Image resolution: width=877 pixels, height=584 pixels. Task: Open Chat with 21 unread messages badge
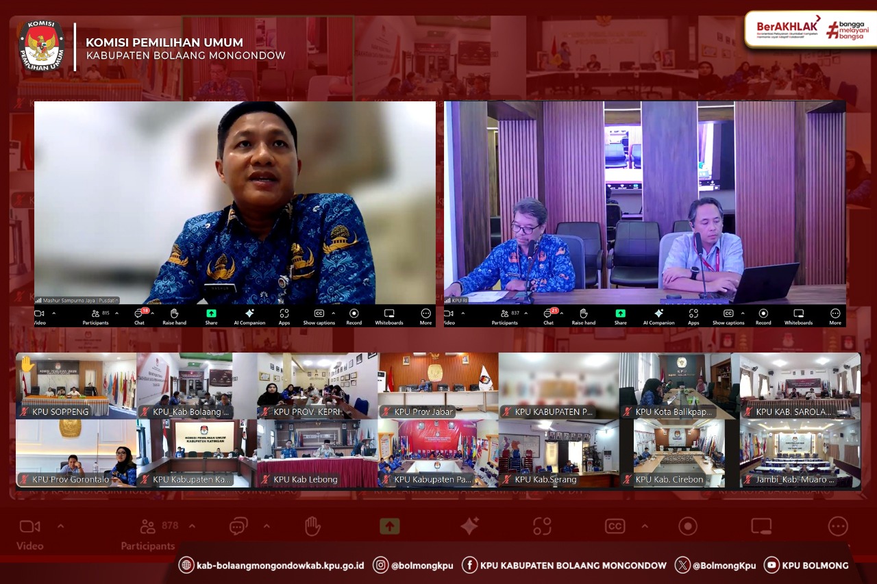[549, 315]
